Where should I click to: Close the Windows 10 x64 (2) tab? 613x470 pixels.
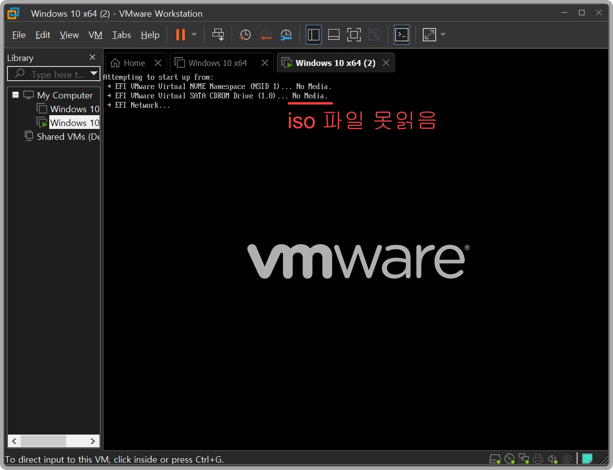pos(386,63)
